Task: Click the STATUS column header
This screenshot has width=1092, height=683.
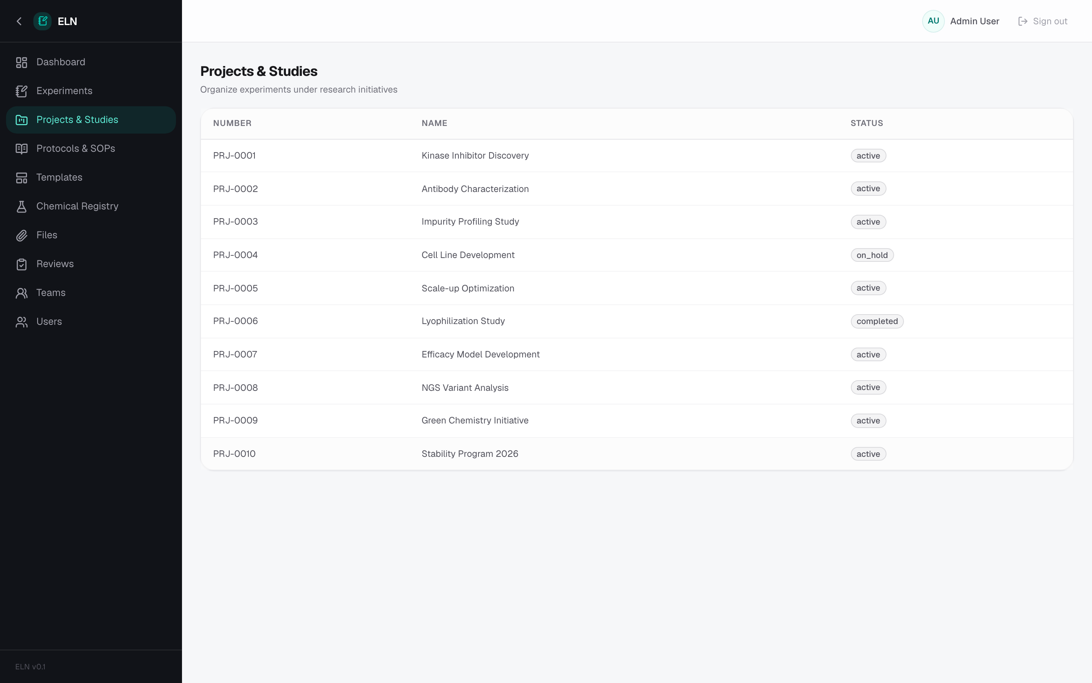Action: [x=866, y=123]
